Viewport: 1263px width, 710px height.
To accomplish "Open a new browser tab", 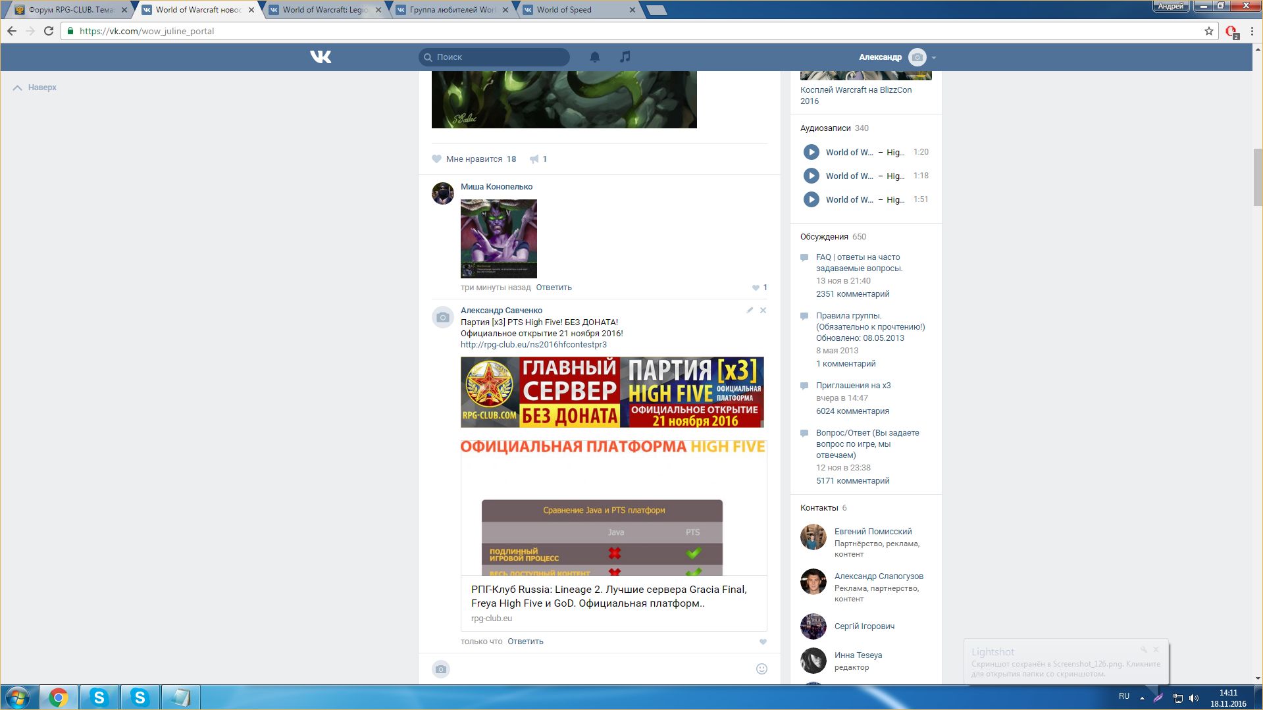I will pos(657,10).
